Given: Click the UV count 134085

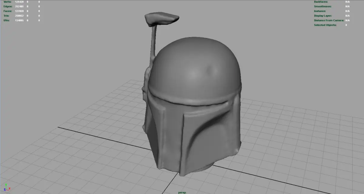Looking at the screenshot, I should pyautogui.click(x=19, y=20).
